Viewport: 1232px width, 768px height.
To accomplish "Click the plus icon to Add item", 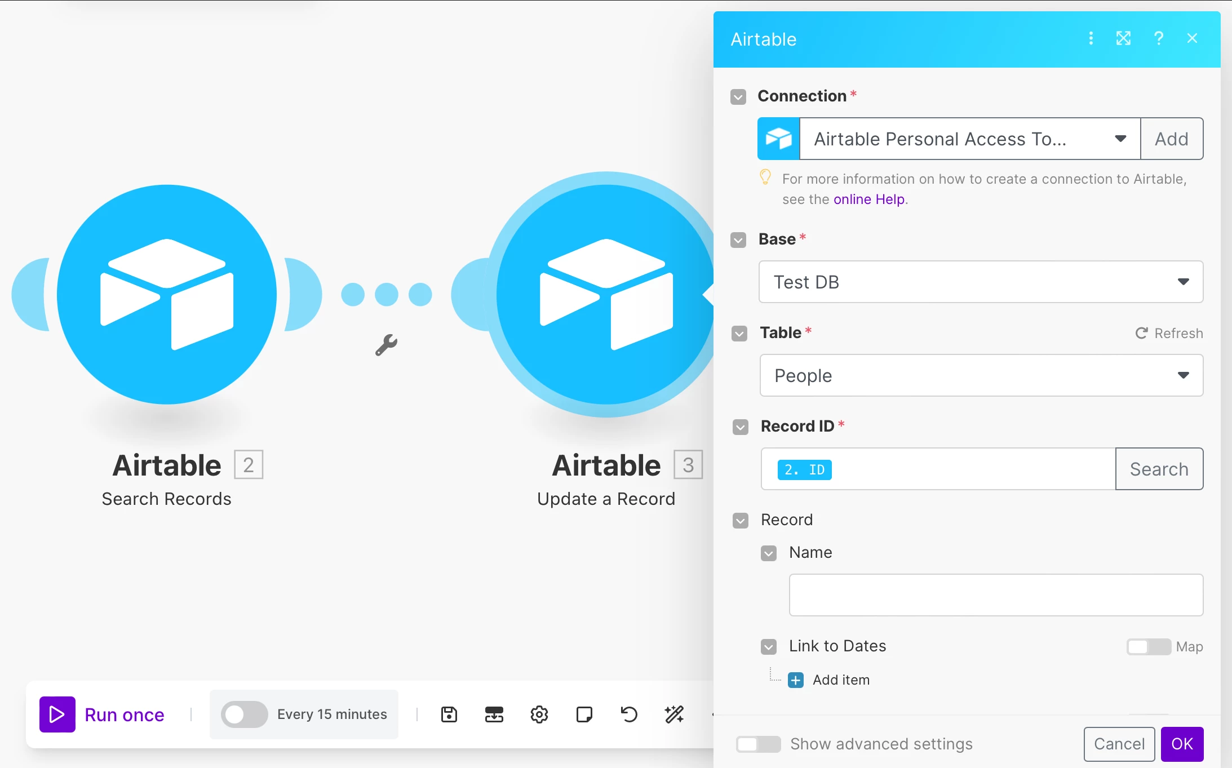I will (x=796, y=680).
